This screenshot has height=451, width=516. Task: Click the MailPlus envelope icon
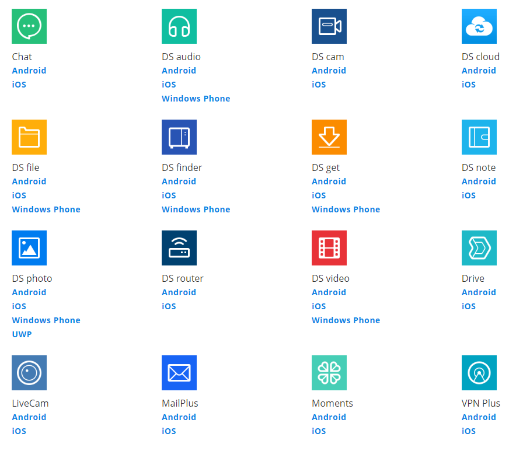pyautogui.click(x=179, y=373)
